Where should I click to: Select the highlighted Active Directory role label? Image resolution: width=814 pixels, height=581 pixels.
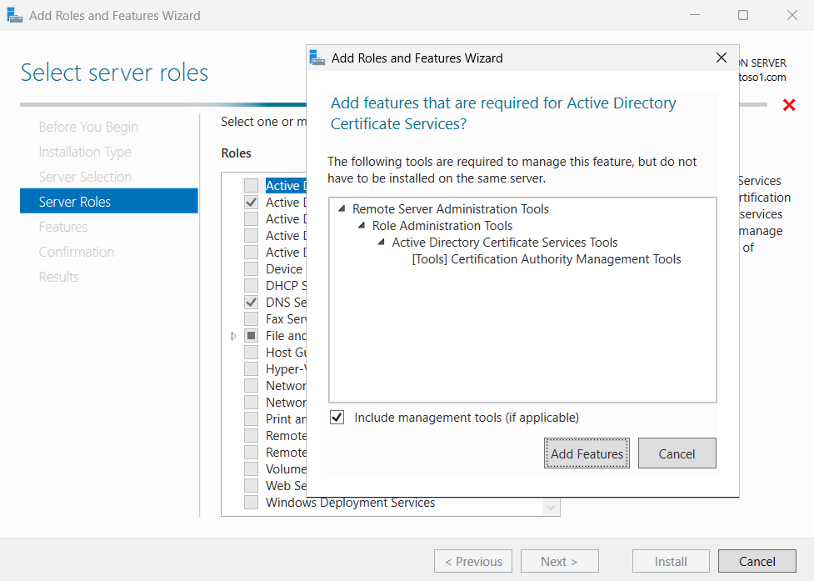click(286, 185)
